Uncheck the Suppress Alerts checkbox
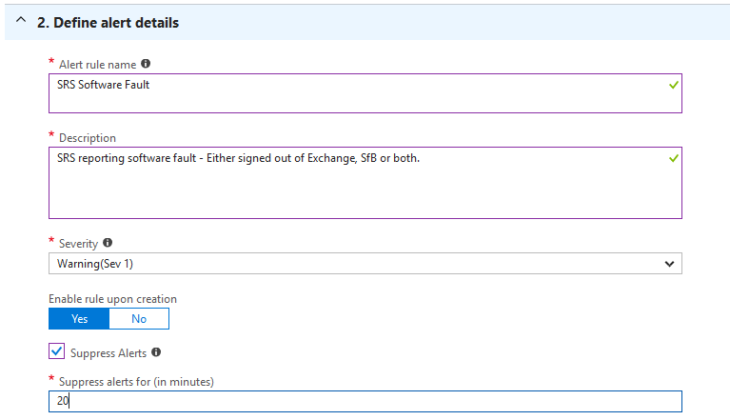The height and width of the screenshot is (420, 730). coord(57,351)
